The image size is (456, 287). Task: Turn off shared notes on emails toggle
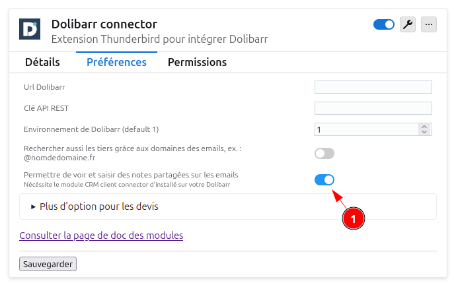[x=324, y=179]
